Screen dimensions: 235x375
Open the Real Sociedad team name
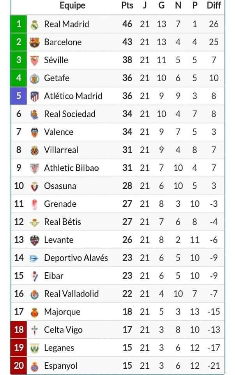coord(70,114)
